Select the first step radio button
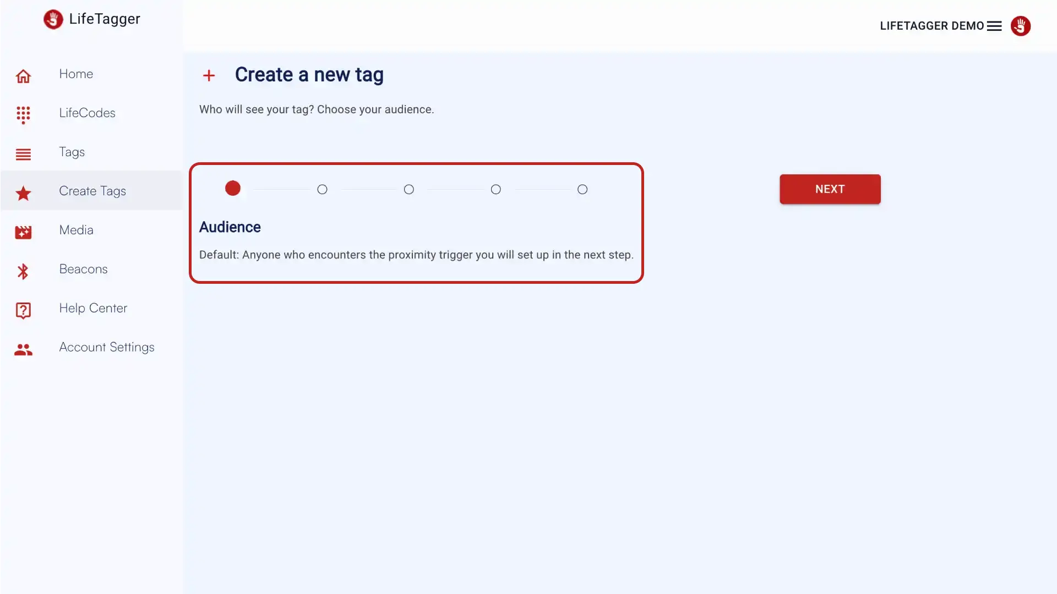 232,189
